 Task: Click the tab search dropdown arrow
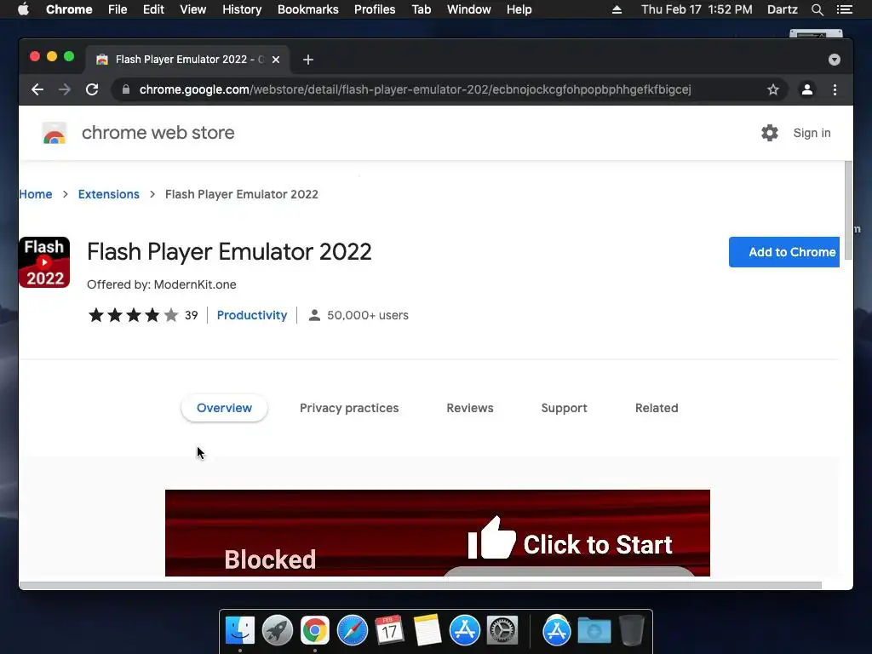tap(835, 60)
